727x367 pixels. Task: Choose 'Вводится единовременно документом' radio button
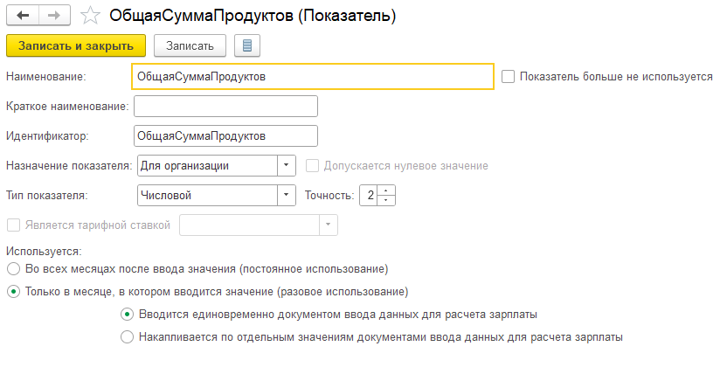point(128,314)
